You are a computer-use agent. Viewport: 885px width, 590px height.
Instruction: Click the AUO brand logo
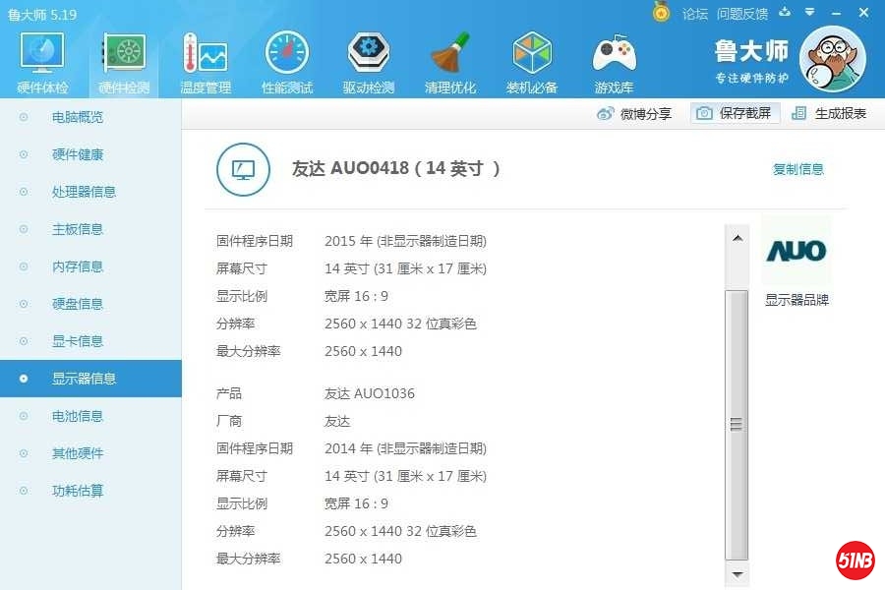[796, 250]
